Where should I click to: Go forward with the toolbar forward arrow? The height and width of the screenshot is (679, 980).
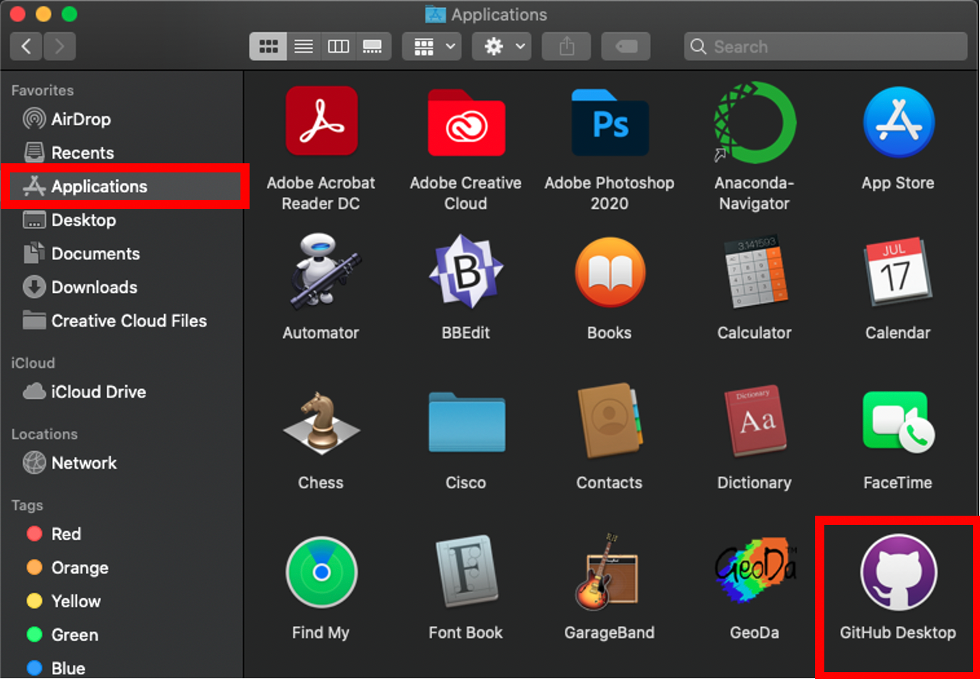(x=60, y=47)
